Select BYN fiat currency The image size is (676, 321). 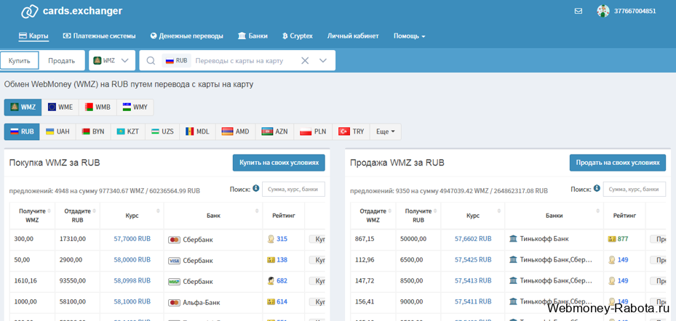(x=93, y=131)
